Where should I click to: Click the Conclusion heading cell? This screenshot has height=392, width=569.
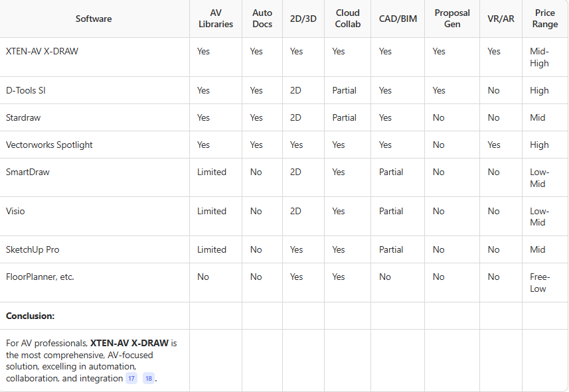[x=31, y=316]
